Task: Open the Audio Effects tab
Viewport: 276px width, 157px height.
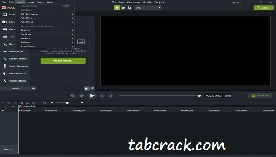Action: pos(15,73)
